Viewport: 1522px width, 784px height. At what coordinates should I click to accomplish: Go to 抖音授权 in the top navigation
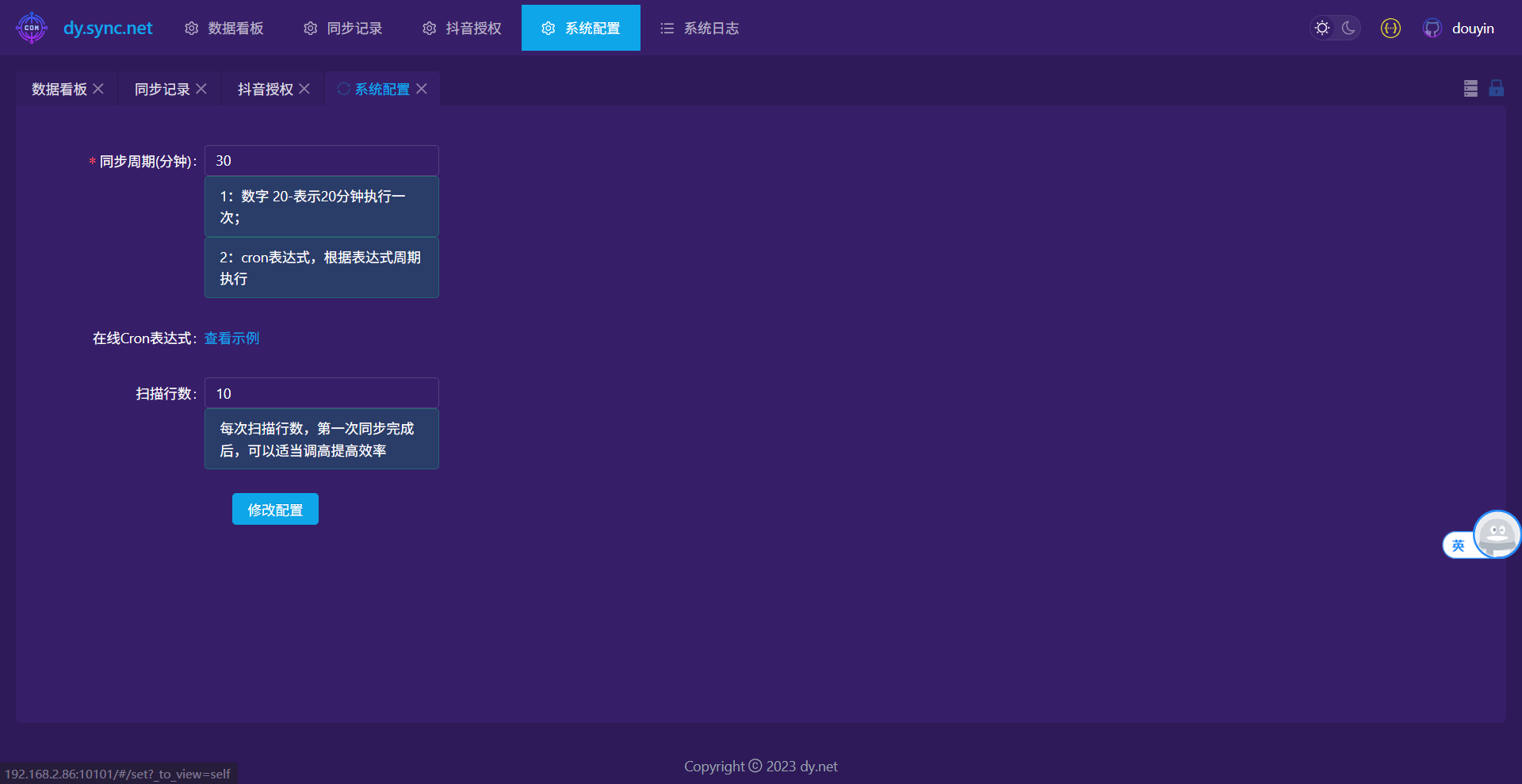pyautogui.click(x=462, y=29)
